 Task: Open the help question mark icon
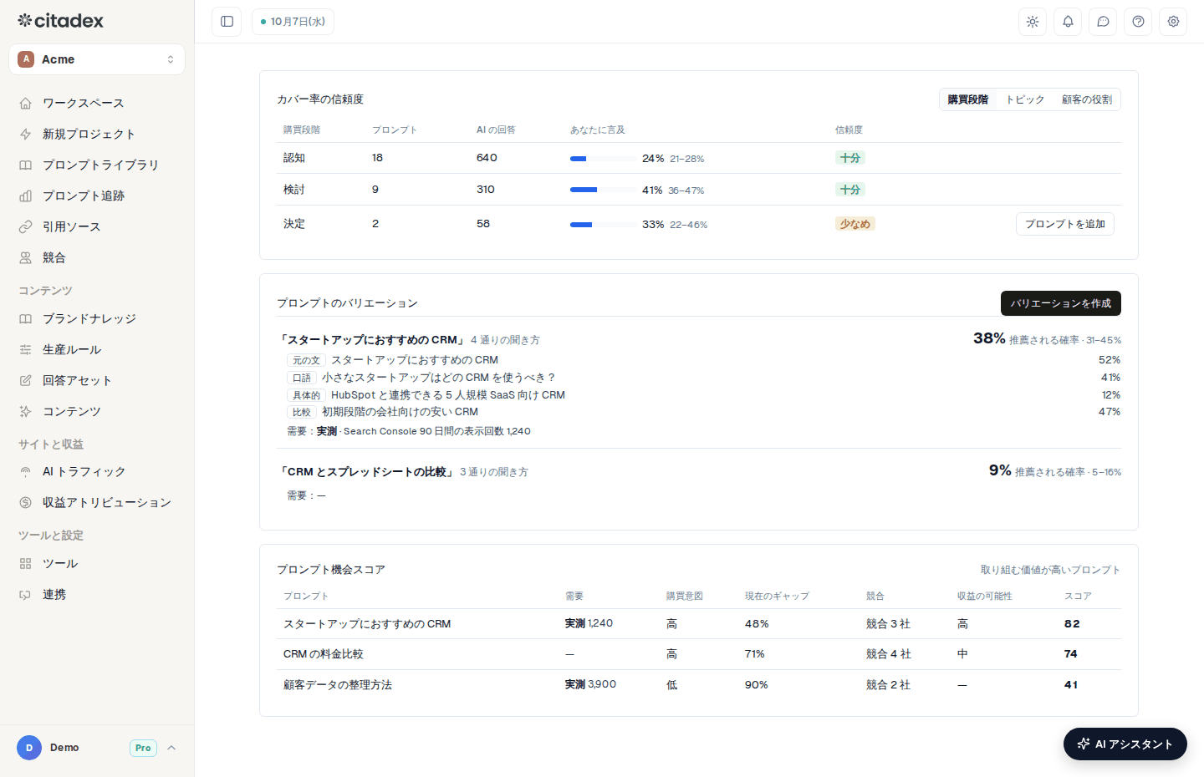click(x=1138, y=22)
